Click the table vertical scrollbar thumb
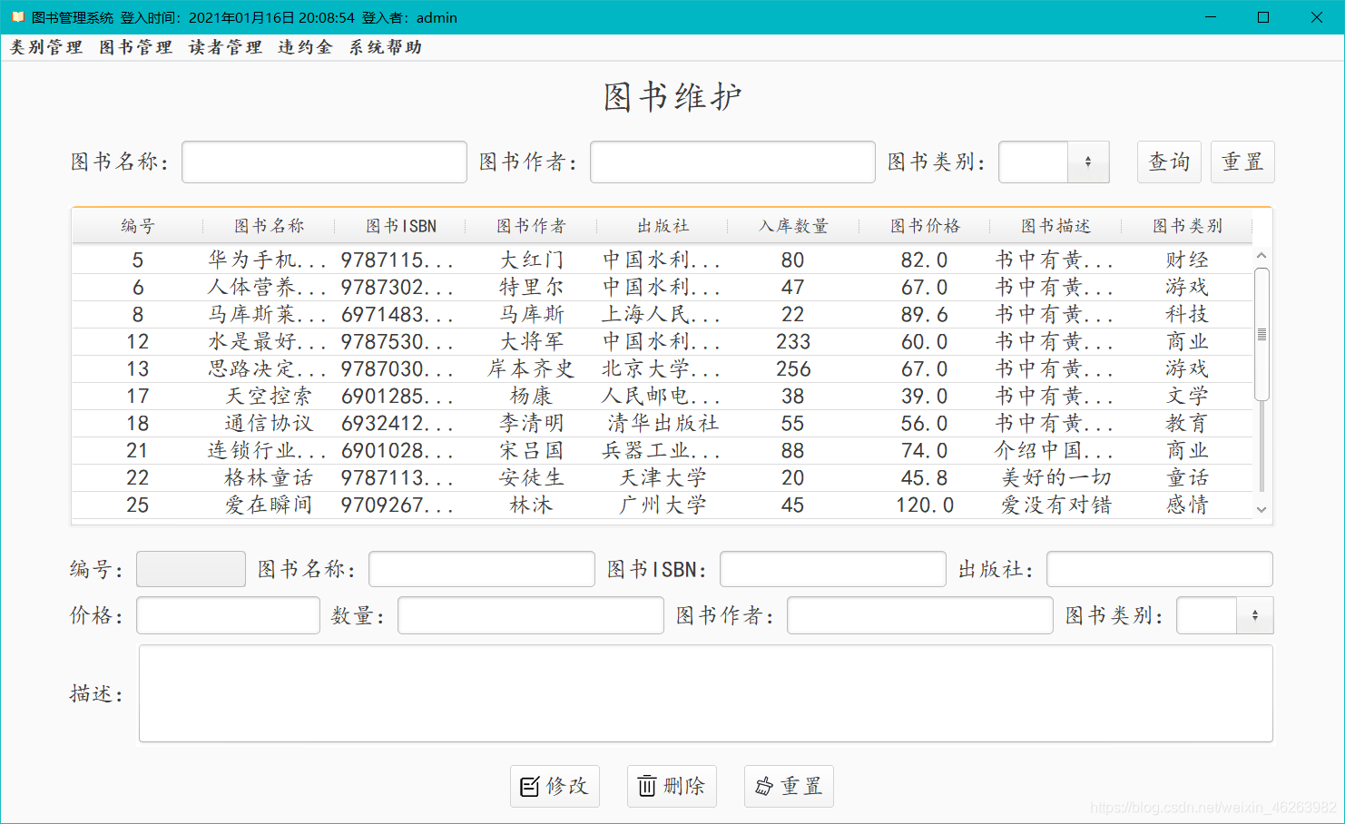The image size is (1345, 824). pos(1262,334)
